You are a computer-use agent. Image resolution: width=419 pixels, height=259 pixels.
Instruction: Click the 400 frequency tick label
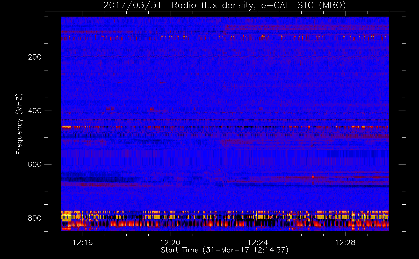35,111
